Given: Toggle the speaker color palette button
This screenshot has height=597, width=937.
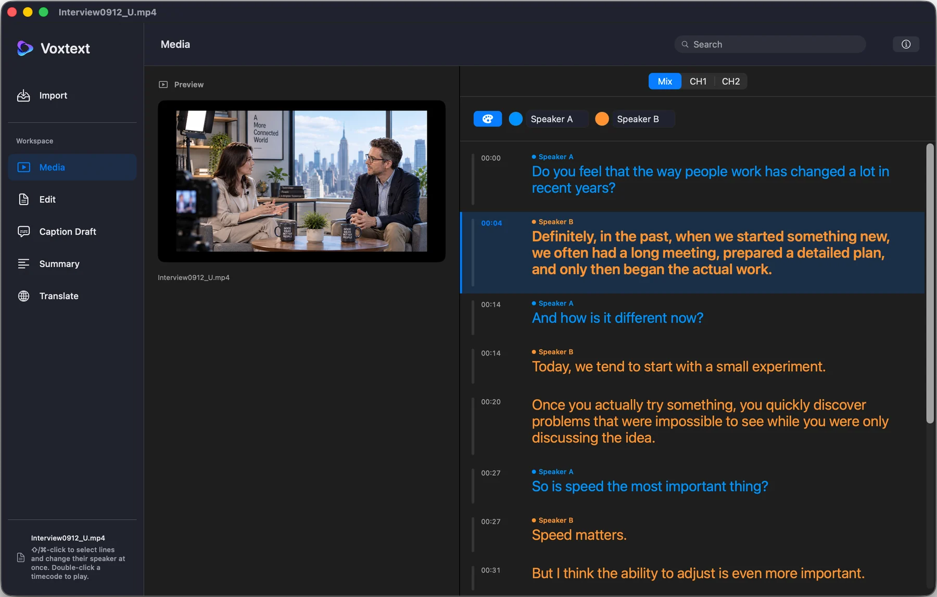Looking at the screenshot, I should tap(488, 119).
